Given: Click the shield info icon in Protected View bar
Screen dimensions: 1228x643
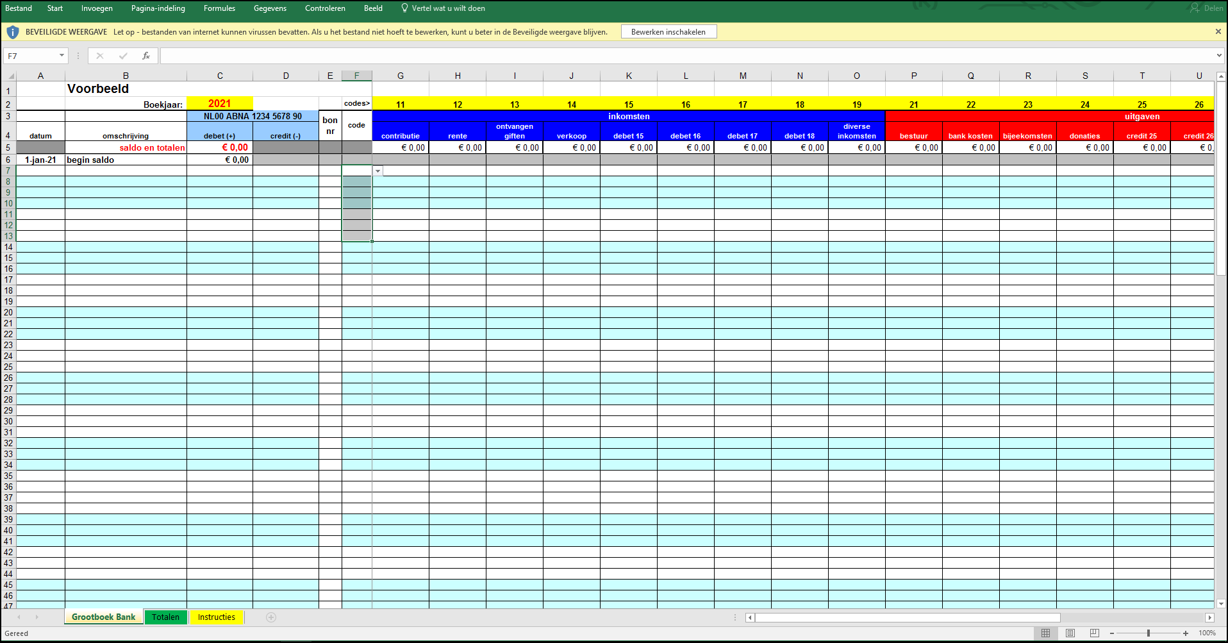Looking at the screenshot, I should pos(12,32).
